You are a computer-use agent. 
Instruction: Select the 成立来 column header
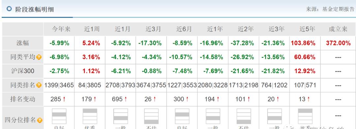[338, 29]
